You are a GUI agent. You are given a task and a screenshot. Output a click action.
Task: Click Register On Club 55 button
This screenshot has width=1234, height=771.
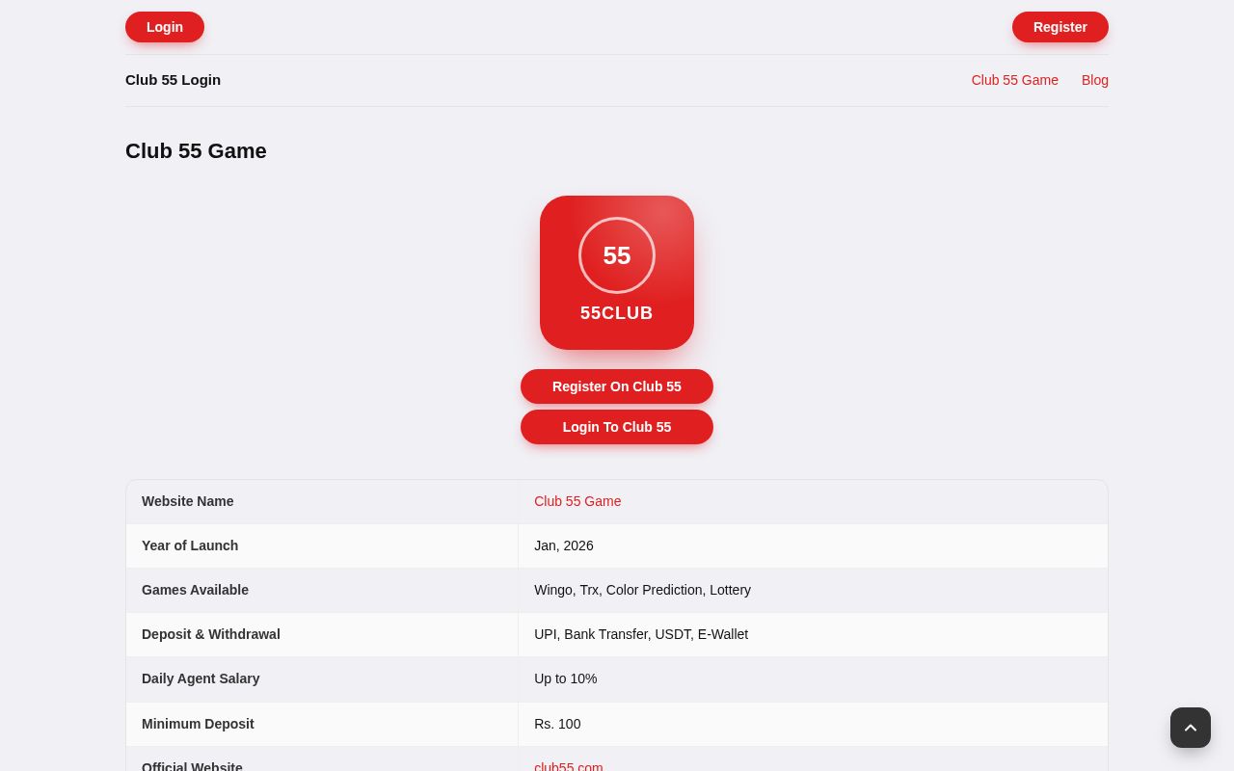(x=617, y=386)
